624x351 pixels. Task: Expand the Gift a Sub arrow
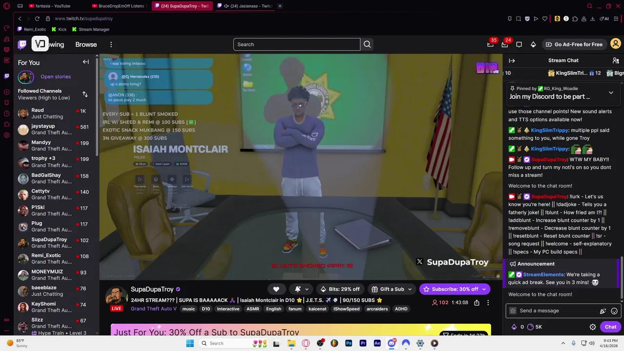[409, 289]
